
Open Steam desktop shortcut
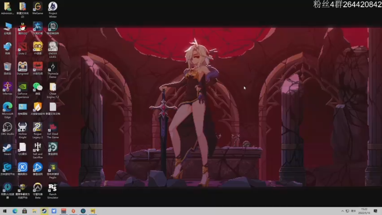(x=7, y=148)
